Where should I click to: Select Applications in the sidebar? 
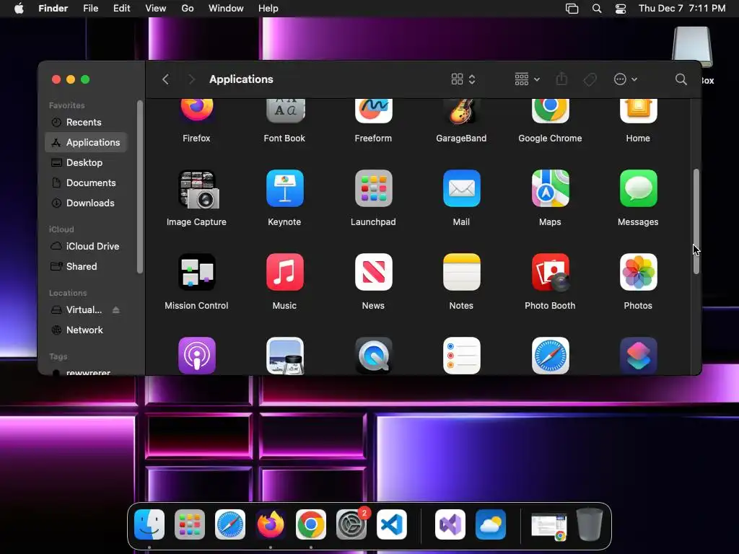coord(86,142)
